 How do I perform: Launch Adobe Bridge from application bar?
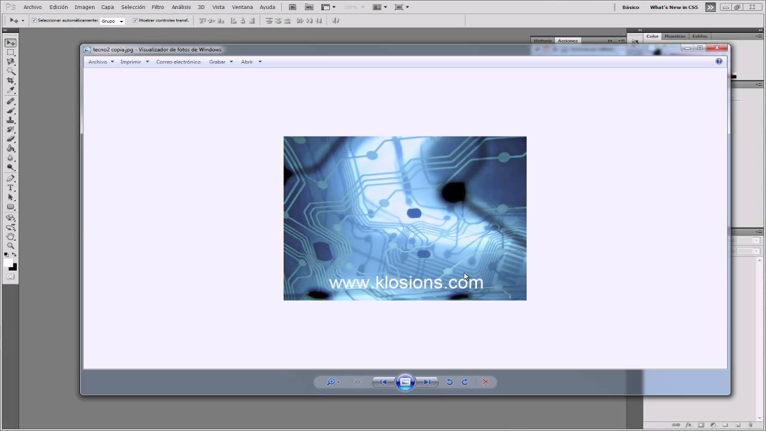click(x=293, y=7)
